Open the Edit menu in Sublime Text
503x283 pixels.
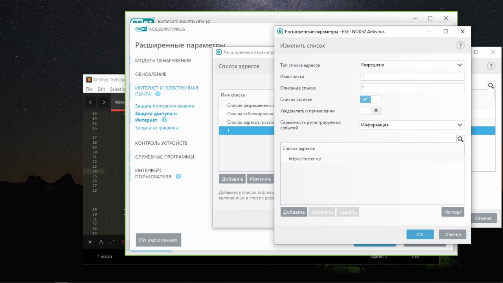click(101, 89)
